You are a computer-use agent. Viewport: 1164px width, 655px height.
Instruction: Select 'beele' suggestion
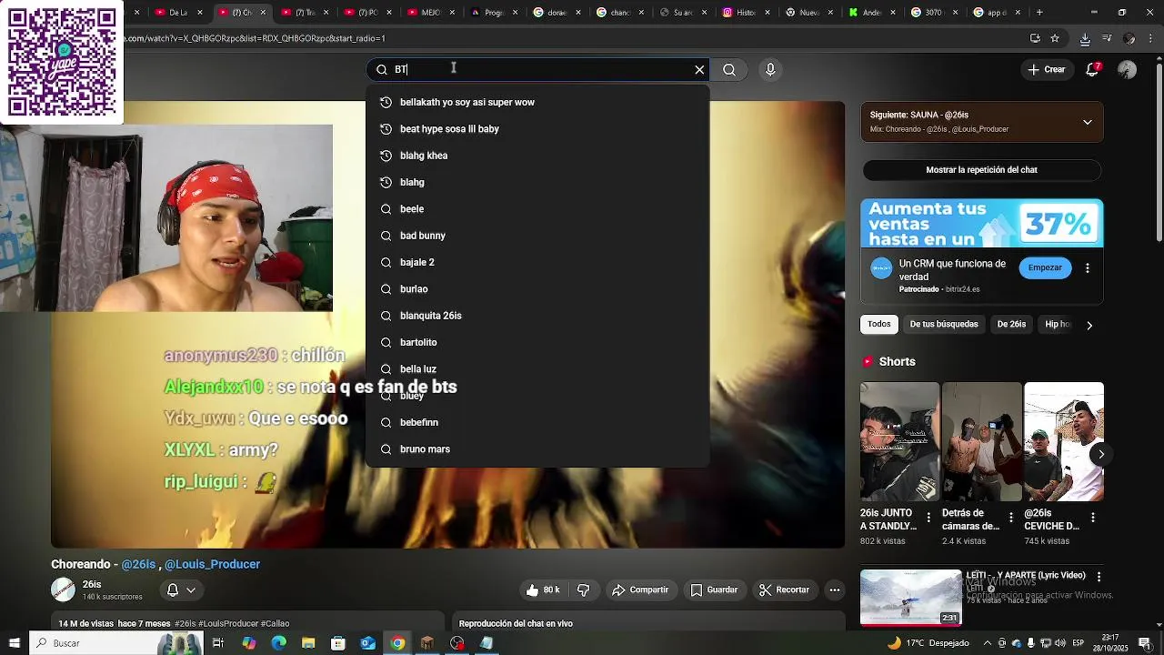pyautogui.click(x=537, y=208)
